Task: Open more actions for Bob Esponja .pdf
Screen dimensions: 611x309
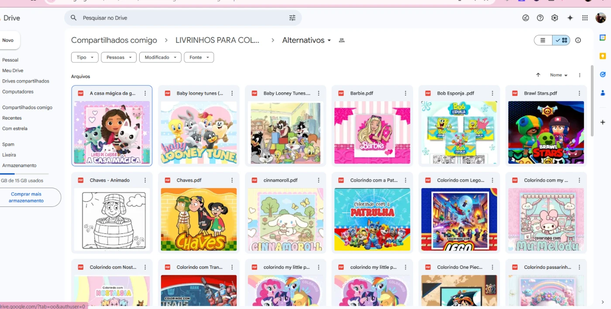Action: [492, 93]
